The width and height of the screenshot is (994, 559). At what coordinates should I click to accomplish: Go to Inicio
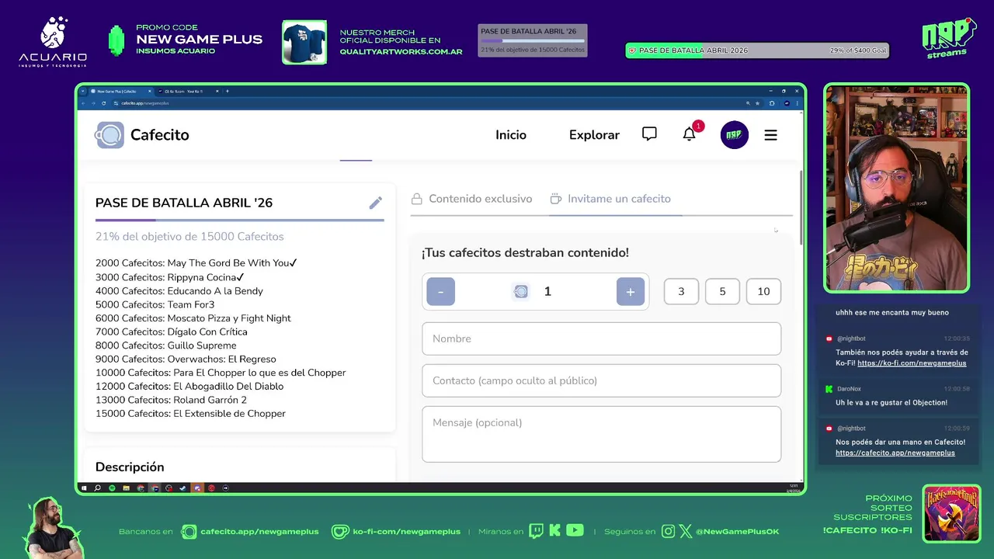point(511,135)
